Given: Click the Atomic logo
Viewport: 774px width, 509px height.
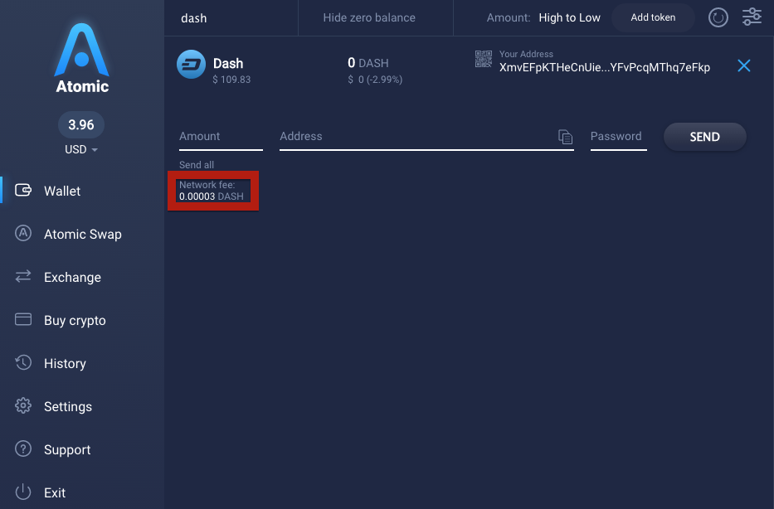Looking at the screenshot, I should pyautogui.click(x=82, y=58).
